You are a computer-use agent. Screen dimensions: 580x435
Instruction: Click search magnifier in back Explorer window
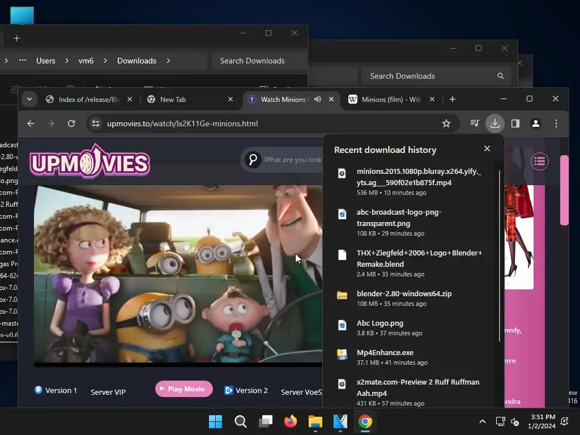(x=501, y=76)
